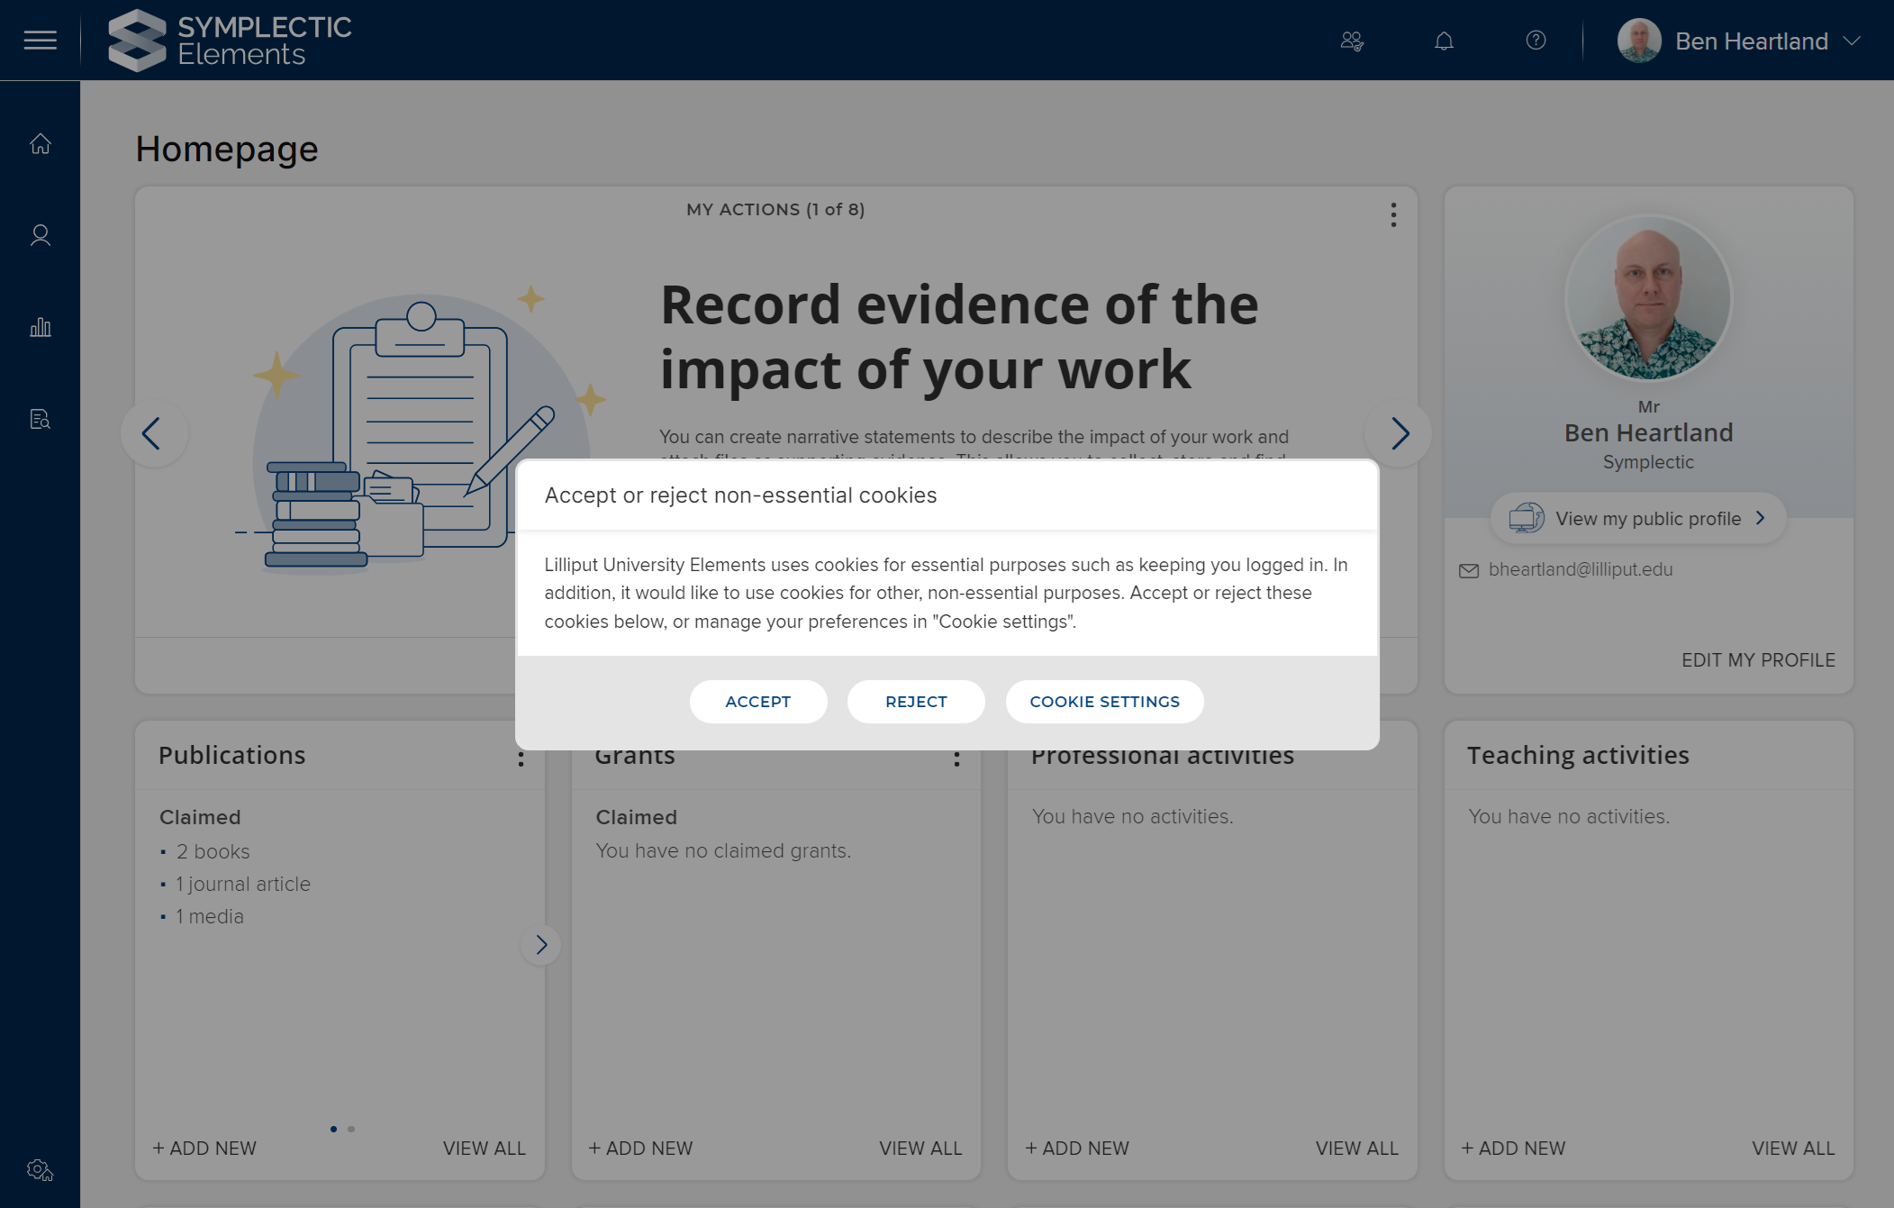
Task: Open the bar chart reporting icon
Action: click(40, 327)
